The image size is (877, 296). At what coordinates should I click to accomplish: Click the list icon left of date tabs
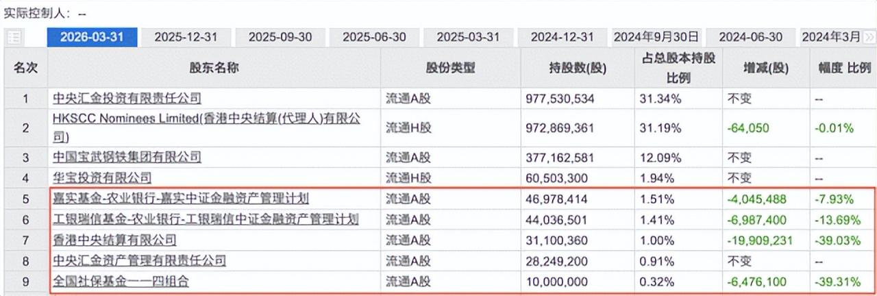point(14,38)
